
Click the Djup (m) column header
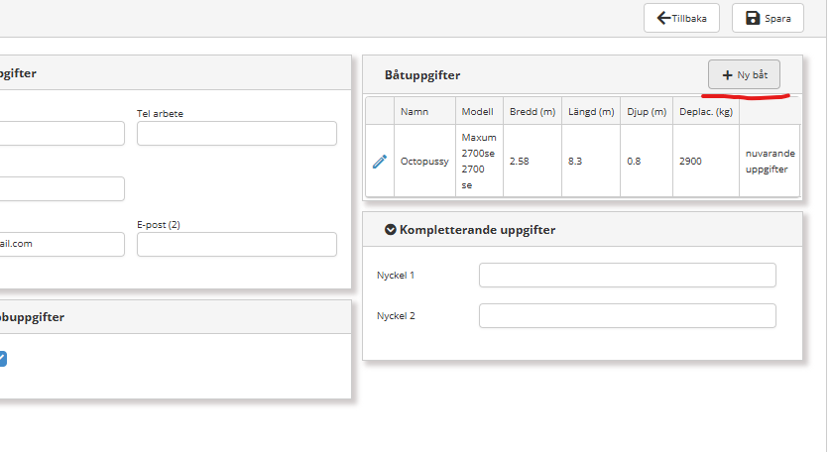click(x=646, y=111)
